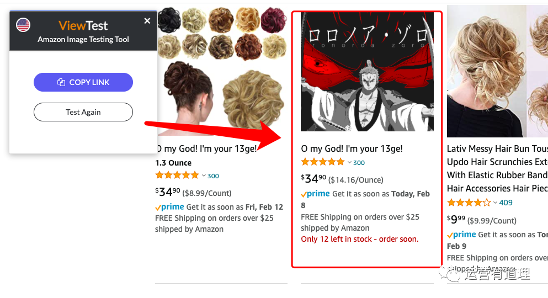The width and height of the screenshot is (548, 298).
Task: Open the 300 reviews link on first product
Action: (x=213, y=176)
